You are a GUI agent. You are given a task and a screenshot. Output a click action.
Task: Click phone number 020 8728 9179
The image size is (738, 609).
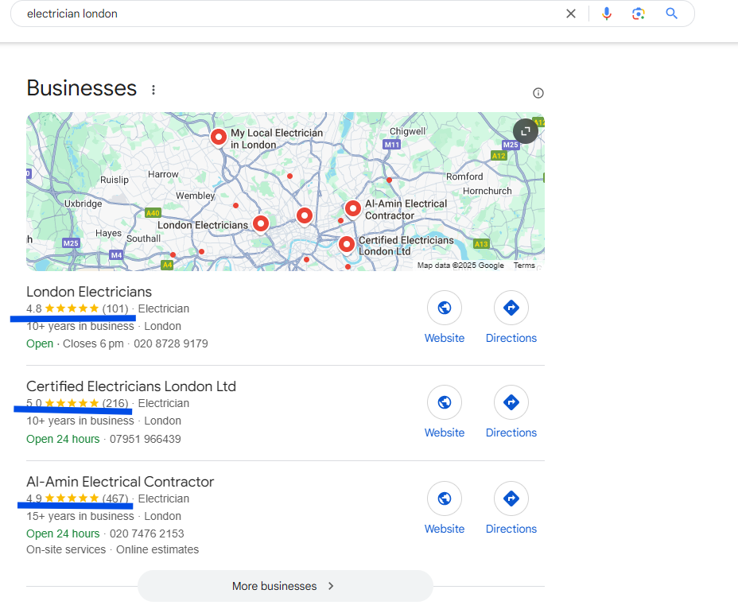click(x=171, y=343)
